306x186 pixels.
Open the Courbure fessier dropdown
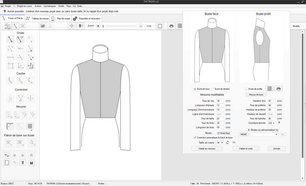pyautogui.click(x=271, y=123)
